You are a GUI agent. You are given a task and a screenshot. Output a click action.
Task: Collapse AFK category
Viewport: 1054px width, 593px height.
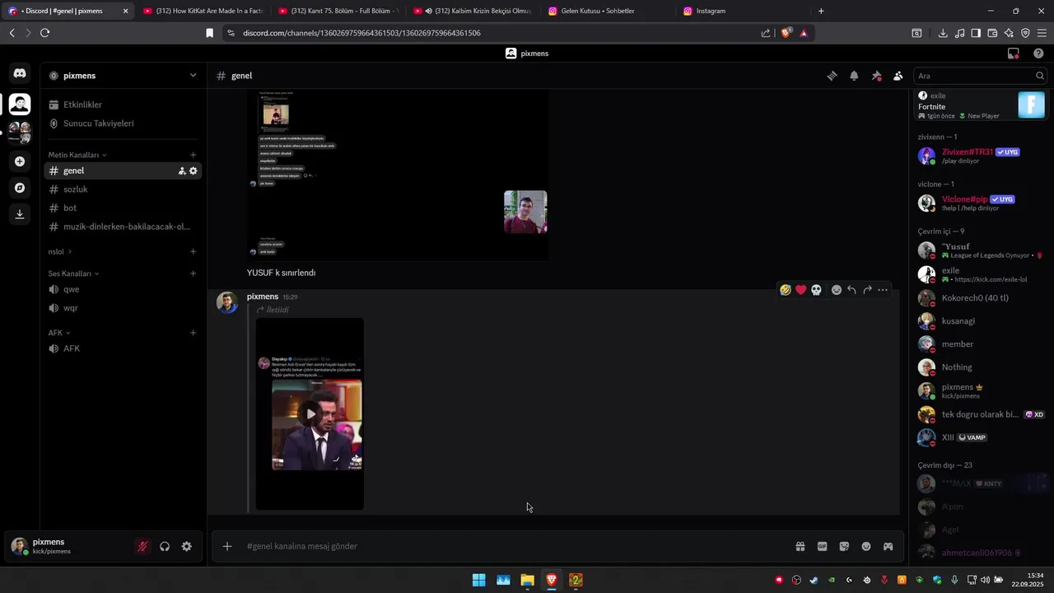pyautogui.click(x=58, y=333)
